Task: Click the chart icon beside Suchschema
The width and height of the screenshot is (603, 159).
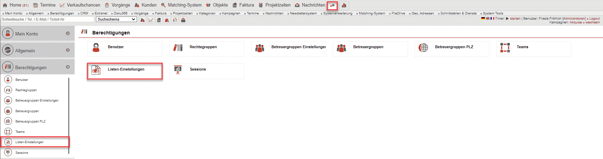Action: [x=151, y=20]
